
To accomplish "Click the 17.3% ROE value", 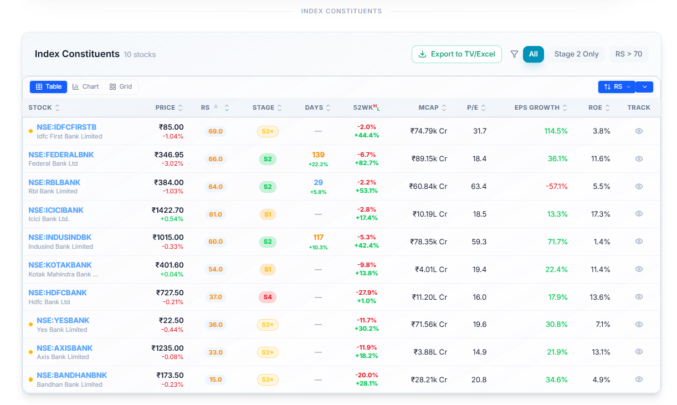I will pyautogui.click(x=601, y=214).
